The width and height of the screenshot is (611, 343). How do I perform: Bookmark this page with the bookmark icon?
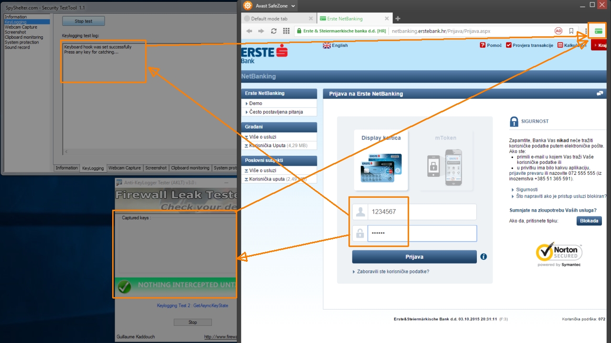571,31
